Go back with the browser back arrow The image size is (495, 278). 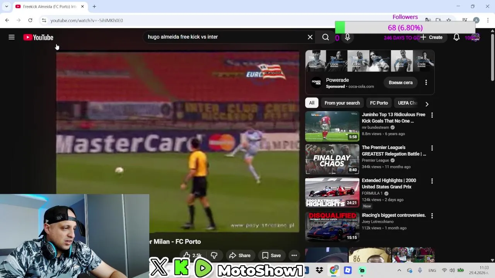click(7, 20)
